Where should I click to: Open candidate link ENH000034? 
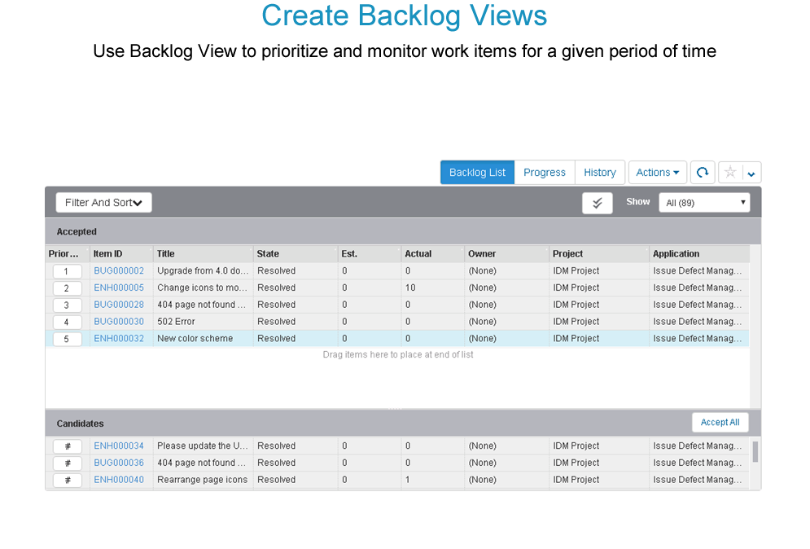coord(119,446)
